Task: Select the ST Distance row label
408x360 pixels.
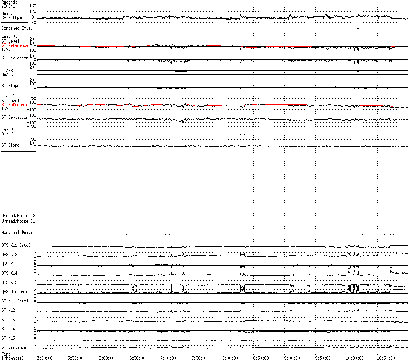Action: click(x=14, y=347)
